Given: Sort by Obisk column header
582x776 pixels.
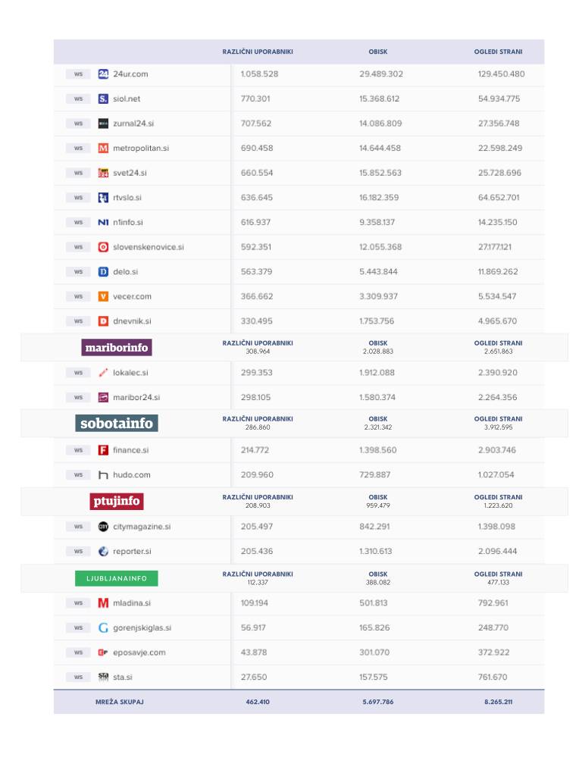Looking at the screenshot, I should point(378,52).
